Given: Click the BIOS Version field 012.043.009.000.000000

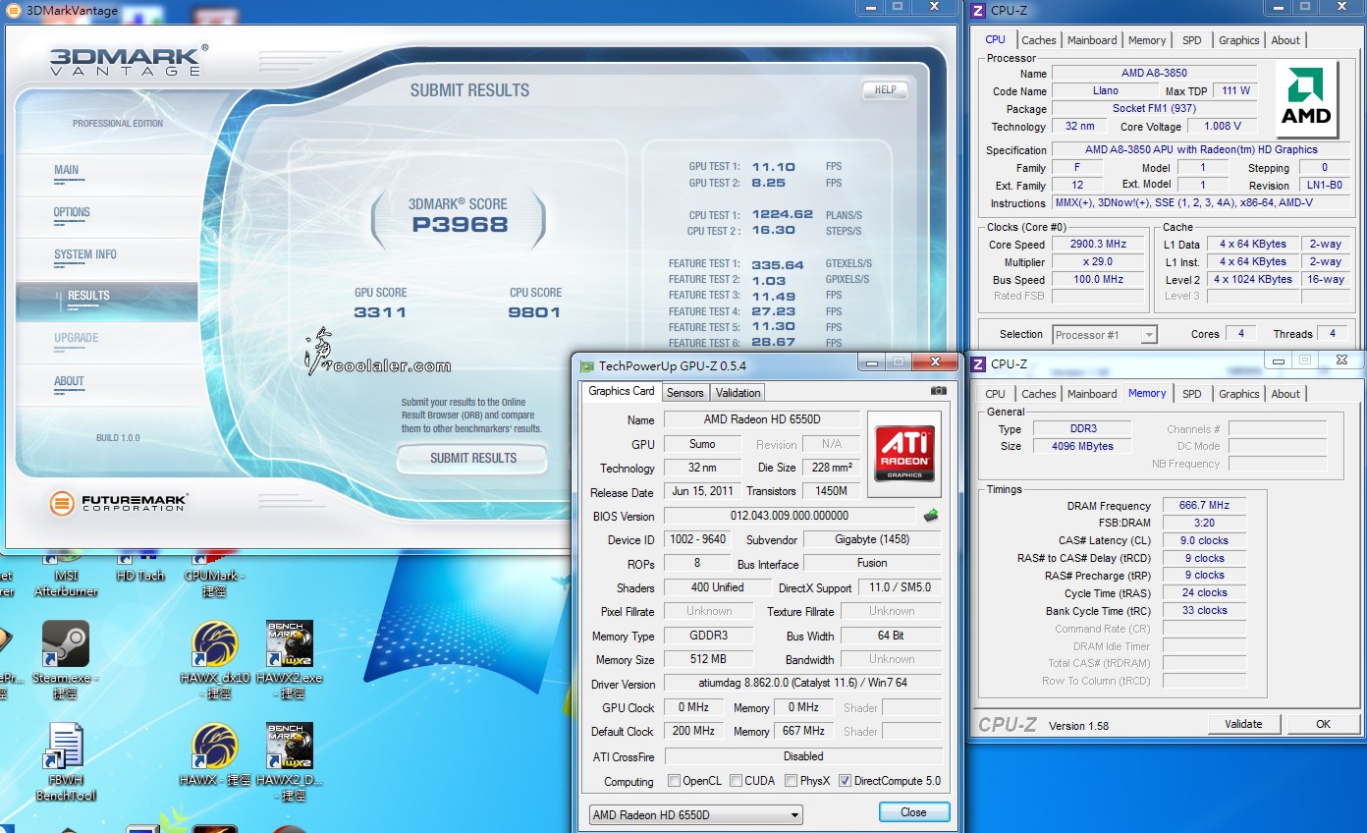Looking at the screenshot, I should coord(790,516).
